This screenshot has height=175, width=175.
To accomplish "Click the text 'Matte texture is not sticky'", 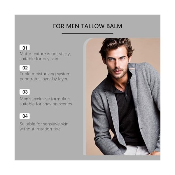I will click(x=45, y=54).
